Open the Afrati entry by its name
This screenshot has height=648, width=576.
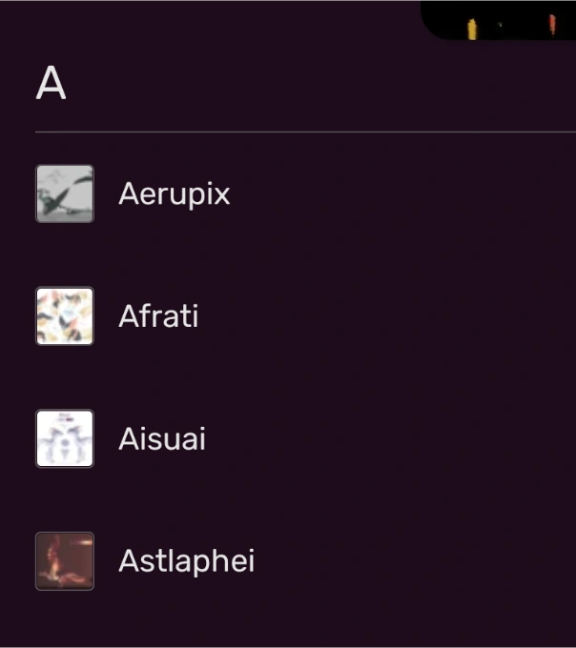click(158, 315)
